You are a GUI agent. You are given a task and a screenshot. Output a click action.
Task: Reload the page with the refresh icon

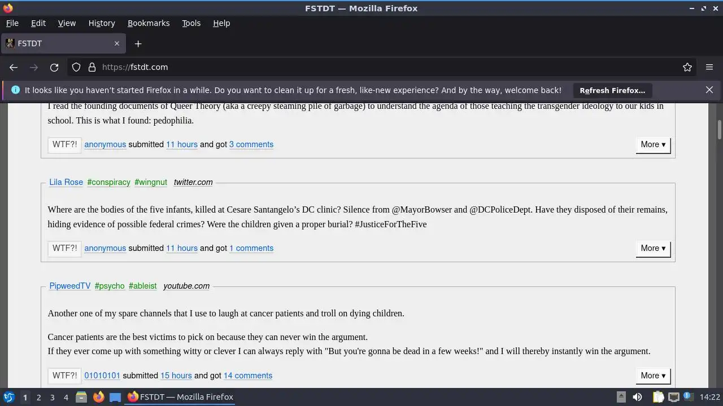(x=54, y=67)
